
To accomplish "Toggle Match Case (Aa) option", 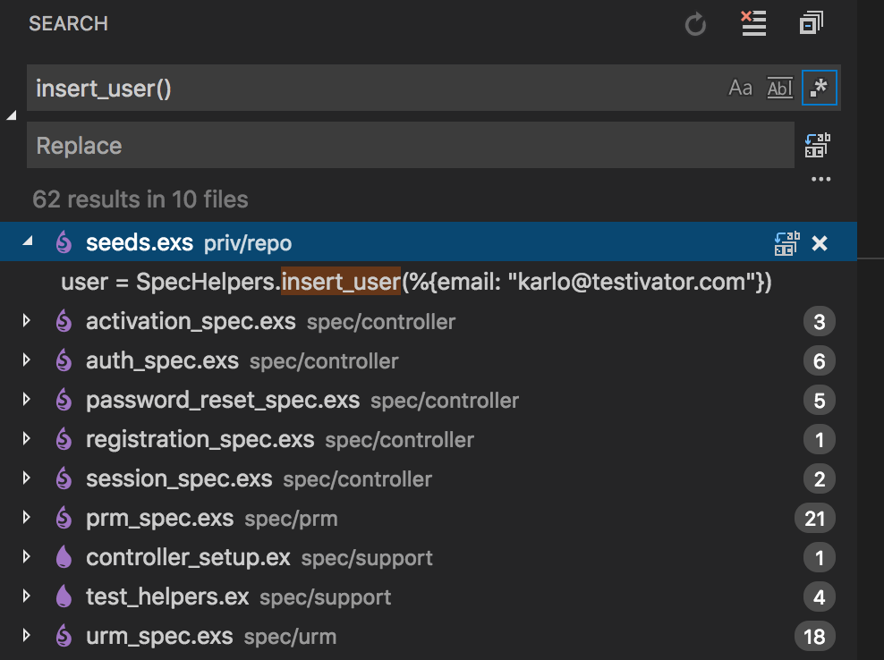I will pyautogui.click(x=740, y=88).
